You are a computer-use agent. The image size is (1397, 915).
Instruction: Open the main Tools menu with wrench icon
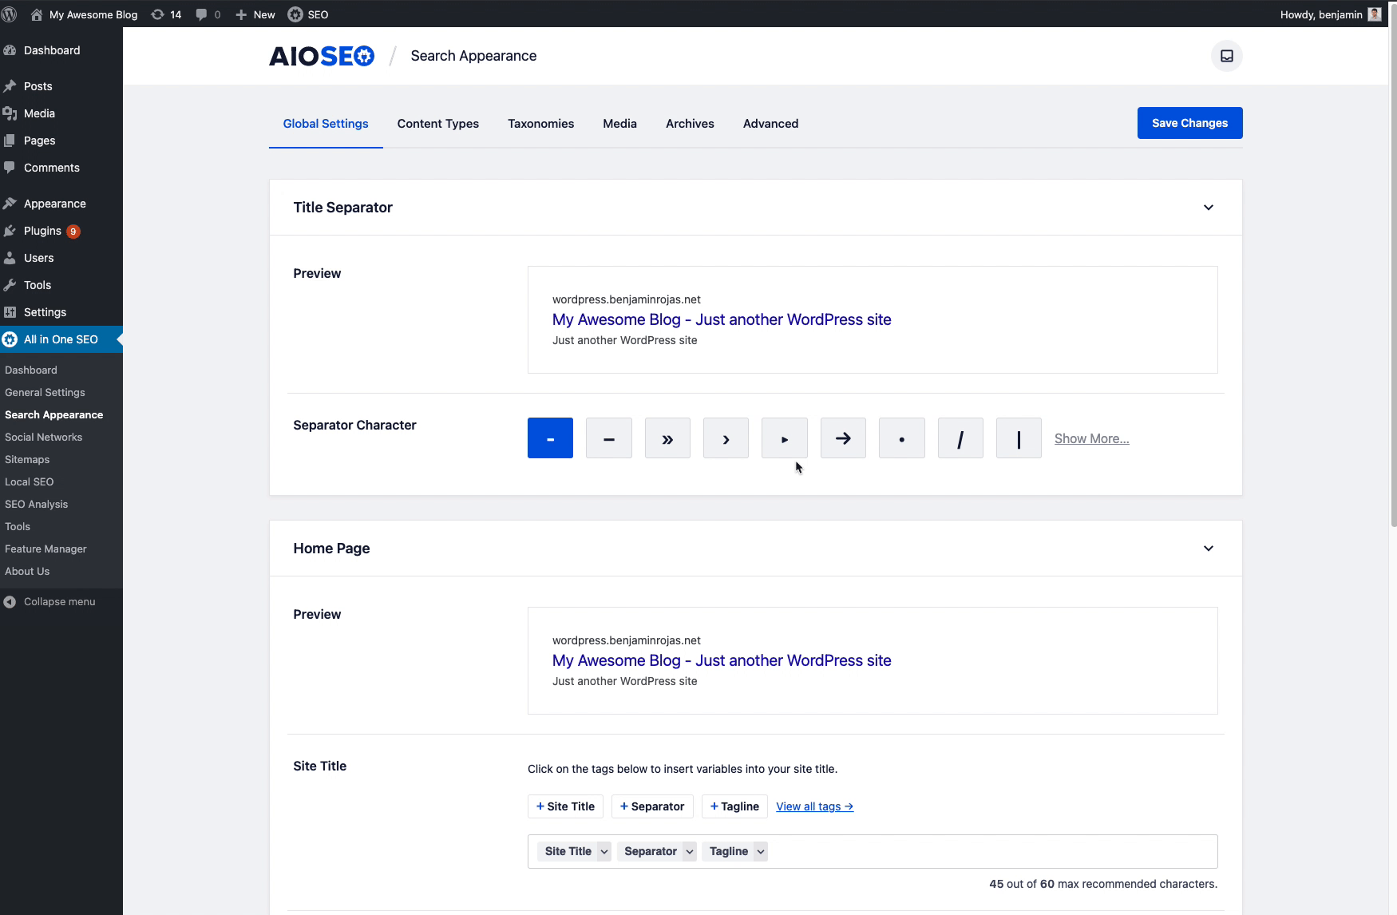pos(37,285)
